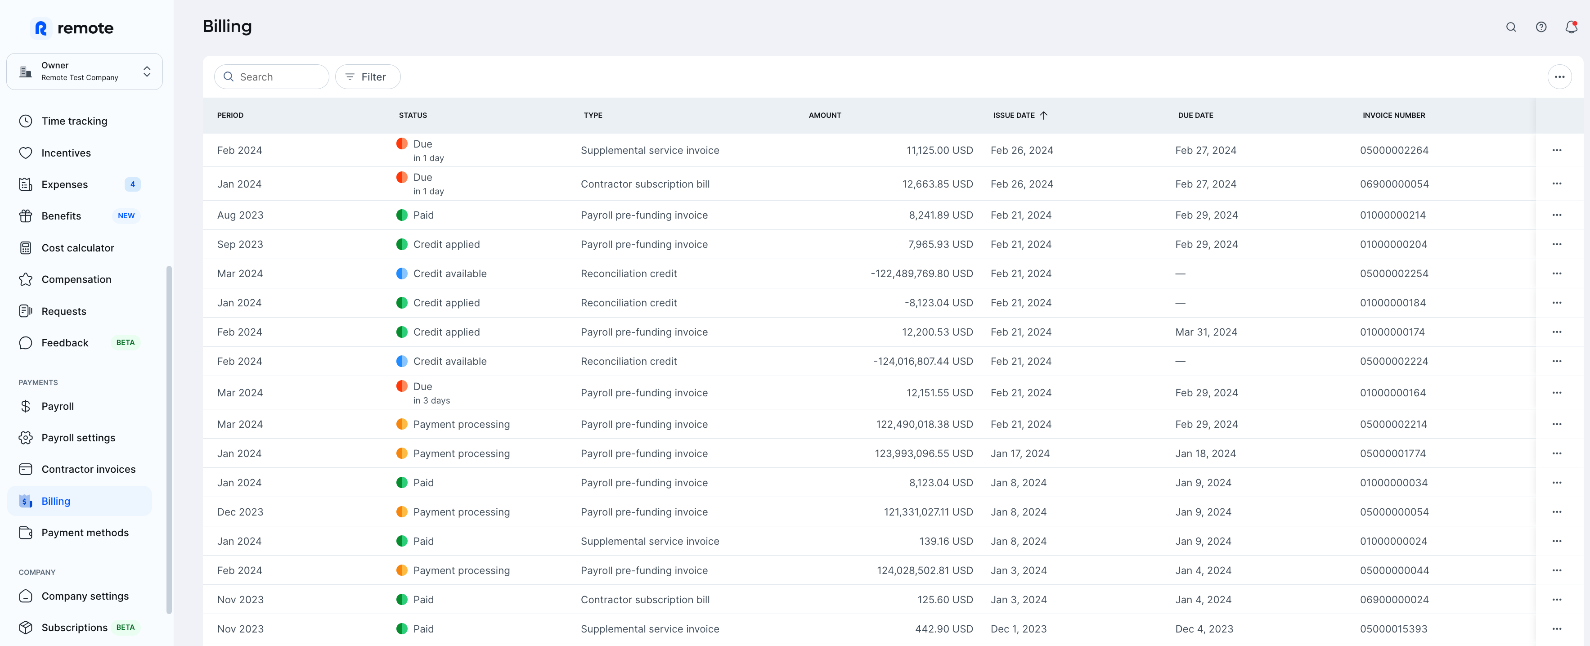Sort by Type column header
Image resolution: width=1590 pixels, height=646 pixels.
593,115
